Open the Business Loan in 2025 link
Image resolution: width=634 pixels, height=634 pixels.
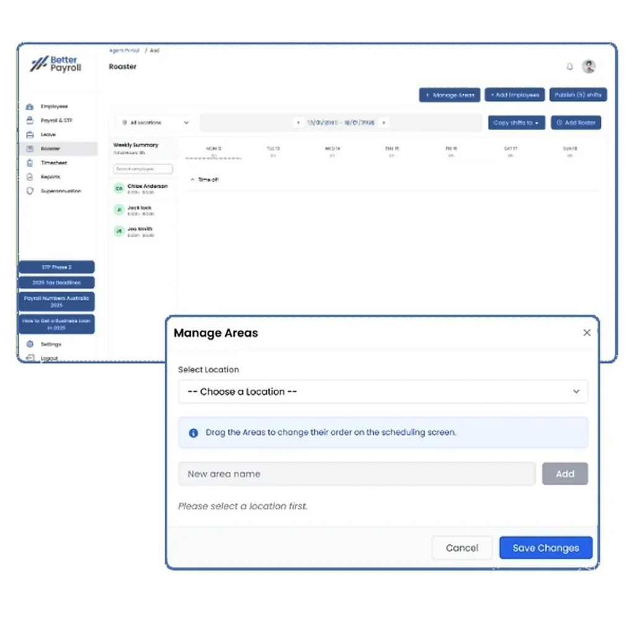tap(56, 324)
